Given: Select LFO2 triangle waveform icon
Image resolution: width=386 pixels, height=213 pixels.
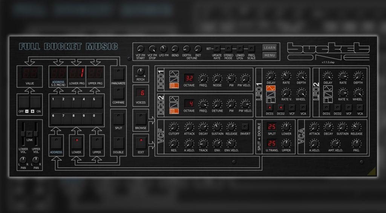Looking at the screenshot, I should click(328, 88).
